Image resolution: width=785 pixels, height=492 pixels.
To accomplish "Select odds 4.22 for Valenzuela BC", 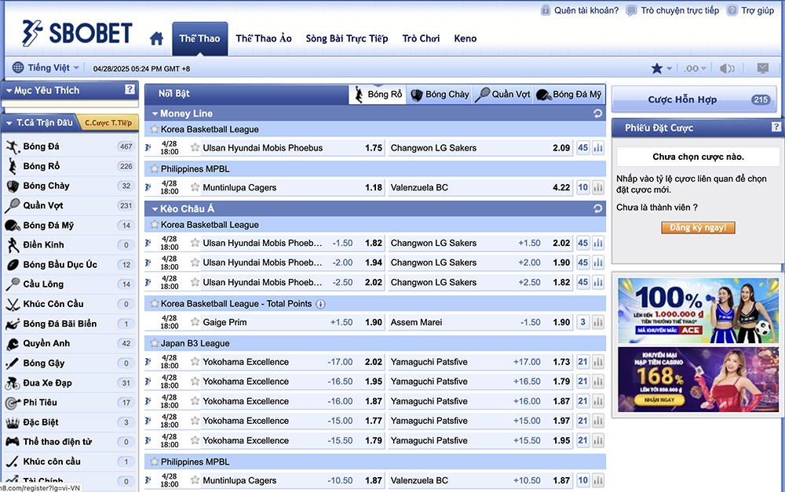I will coord(561,187).
